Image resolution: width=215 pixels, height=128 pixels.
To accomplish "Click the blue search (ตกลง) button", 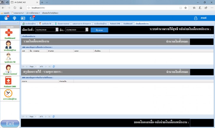I will click(100, 30).
